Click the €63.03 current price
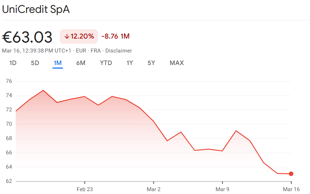The width and height of the screenshot is (310, 194). coord(28,37)
